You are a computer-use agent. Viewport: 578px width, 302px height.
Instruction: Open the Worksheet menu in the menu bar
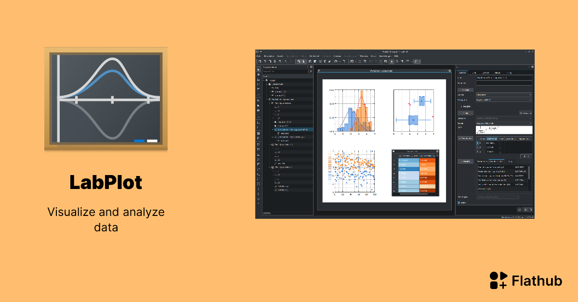point(314,56)
